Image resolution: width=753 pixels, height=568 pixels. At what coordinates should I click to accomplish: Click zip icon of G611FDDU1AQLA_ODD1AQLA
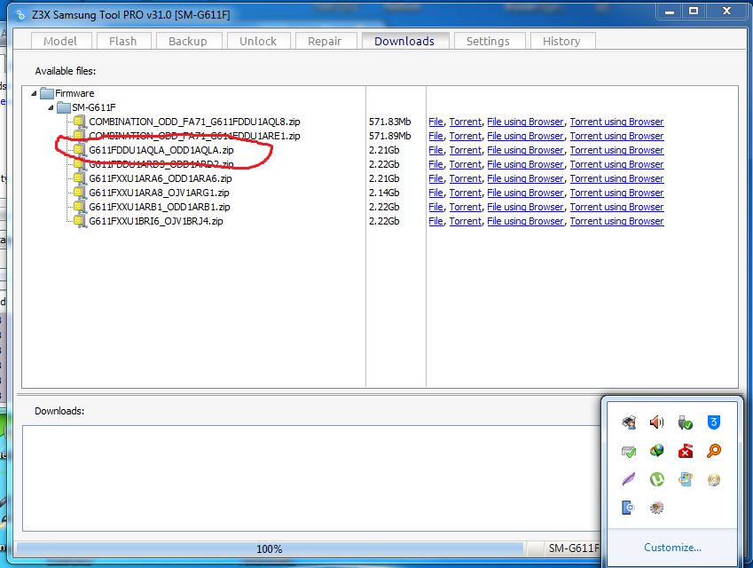[79, 150]
